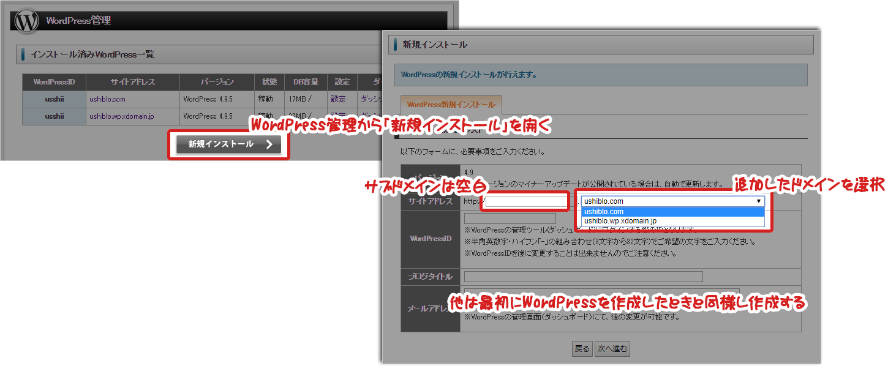Viewport: 888px width, 366px height.
Task: Open the ushiblo.com site address link in table
Action: coord(107,99)
